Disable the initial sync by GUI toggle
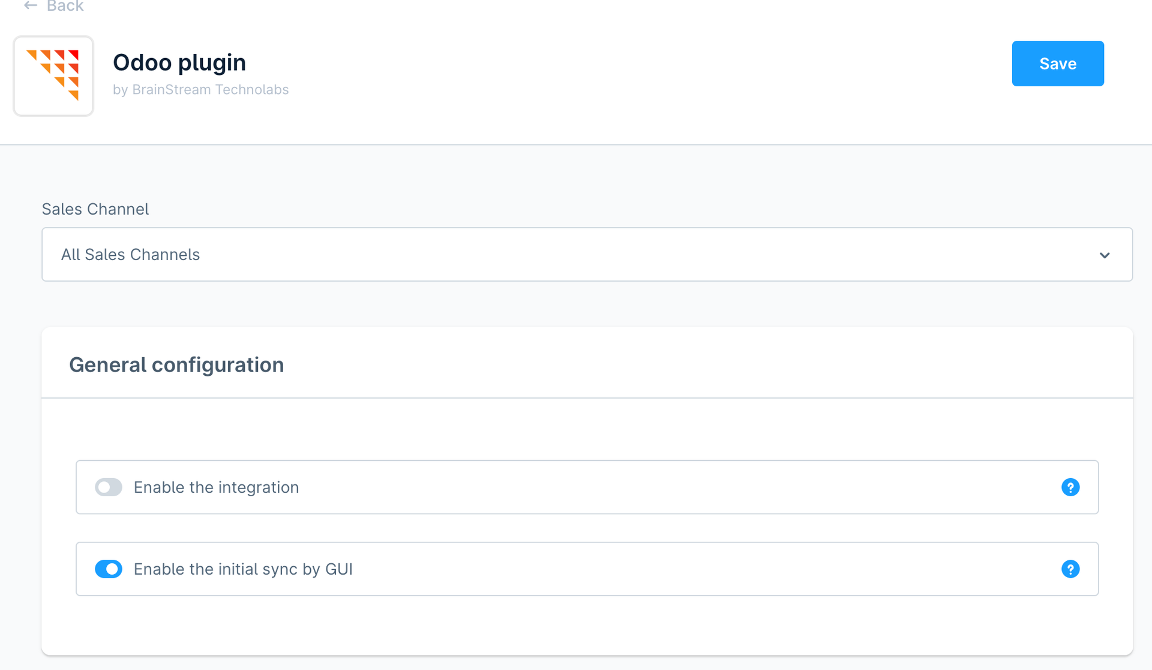The width and height of the screenshot is (1152, 670). [x=109, y=569]
